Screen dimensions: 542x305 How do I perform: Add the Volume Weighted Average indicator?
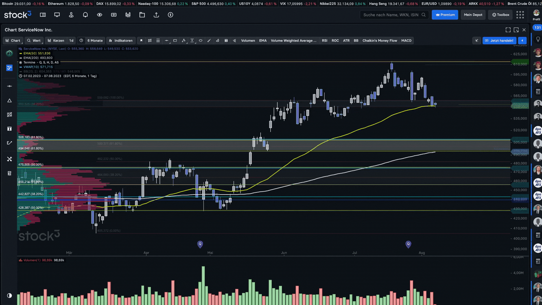(x=294, y=40)
